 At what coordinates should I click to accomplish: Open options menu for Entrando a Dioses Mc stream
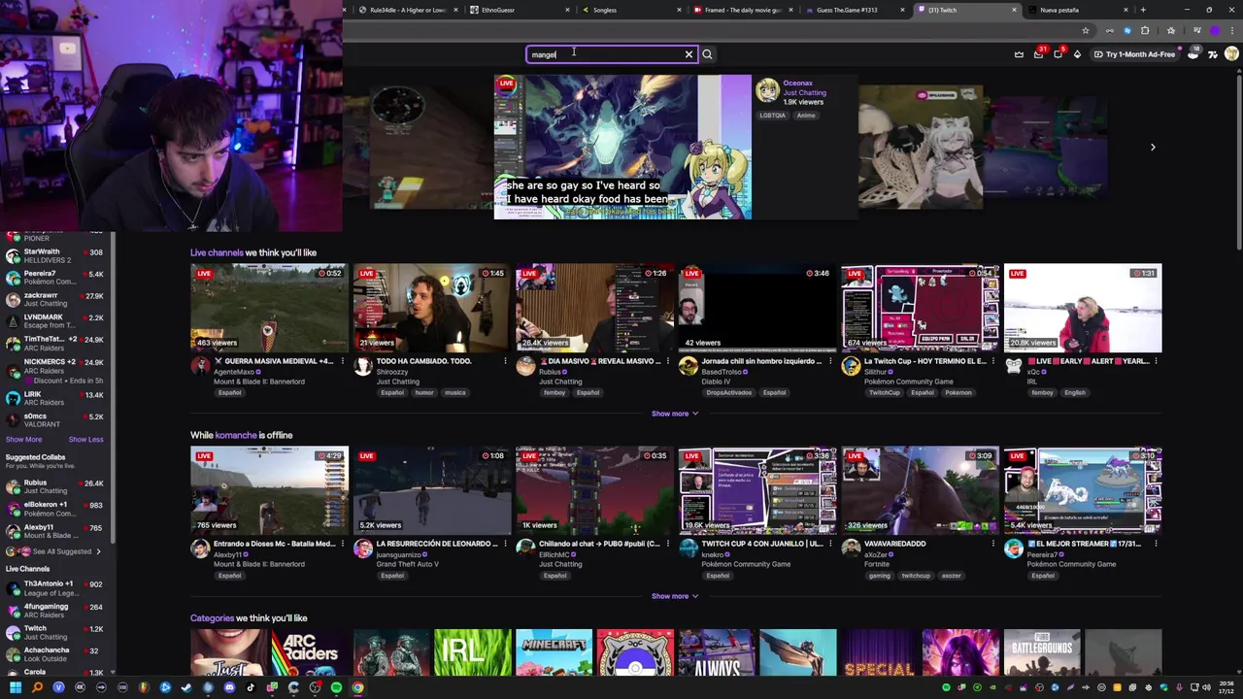pyautogui.click(x=342, y=544)
